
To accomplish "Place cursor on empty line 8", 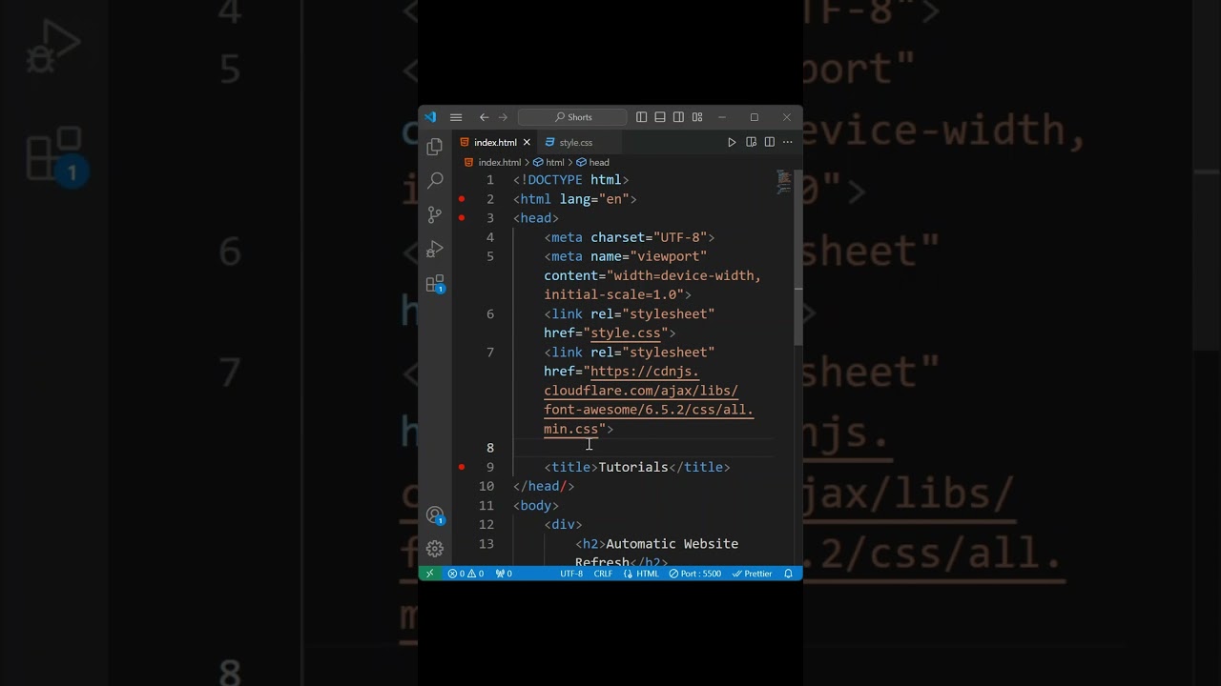I will 644,448.
